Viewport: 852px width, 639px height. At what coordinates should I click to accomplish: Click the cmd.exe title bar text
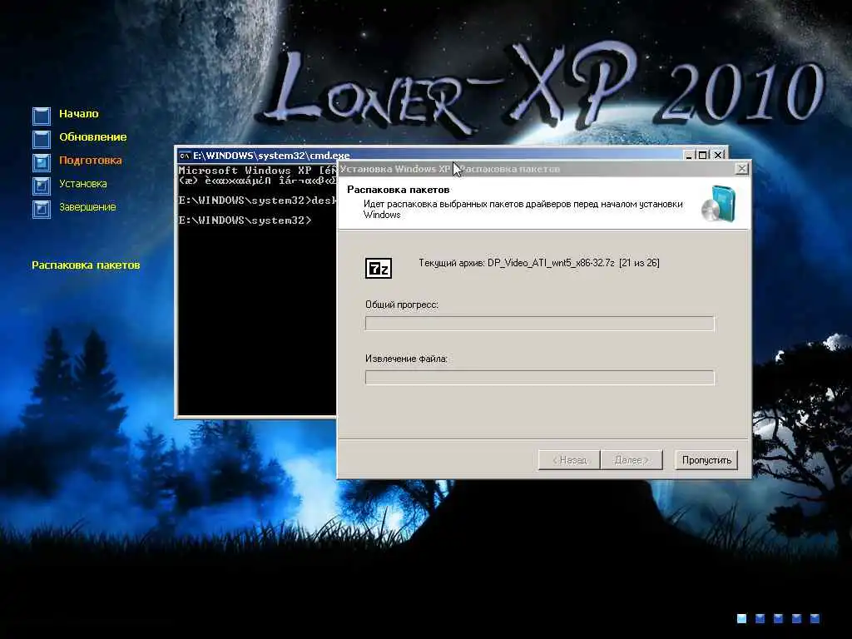pyautogui.click(x=271, y=156)
